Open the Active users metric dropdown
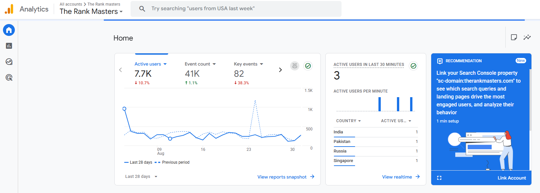This screenshot has width=540, height=193. [x=151, y=64]
